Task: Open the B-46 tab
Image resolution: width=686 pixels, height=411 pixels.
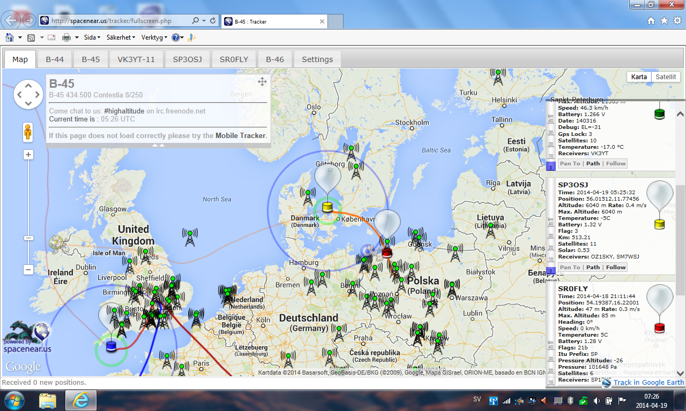Action: click(275, 59)
